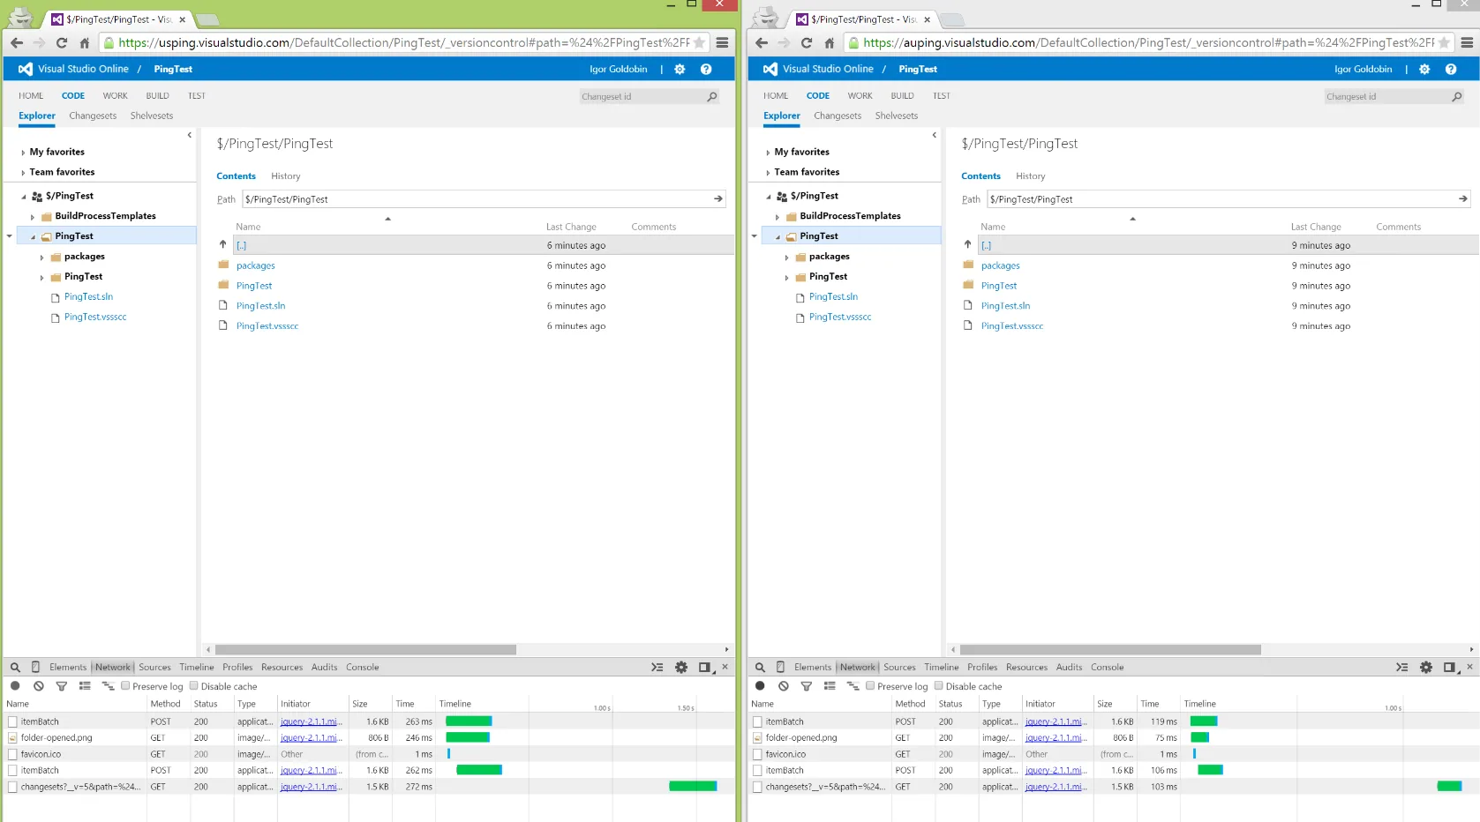Select Shelvesets in left window
Screen dimensions: 1480x822
pos(152,116)
